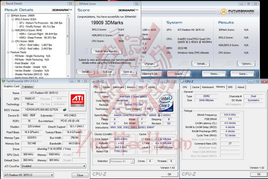Image resolution: width=268 pixels, height=179 pixels.
Task: Select GT2 - Firefly Forest result
Action: coord(37,27)
